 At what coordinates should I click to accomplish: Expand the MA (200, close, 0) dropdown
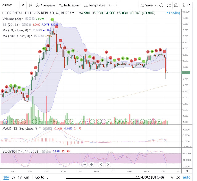tap(32, 36)
